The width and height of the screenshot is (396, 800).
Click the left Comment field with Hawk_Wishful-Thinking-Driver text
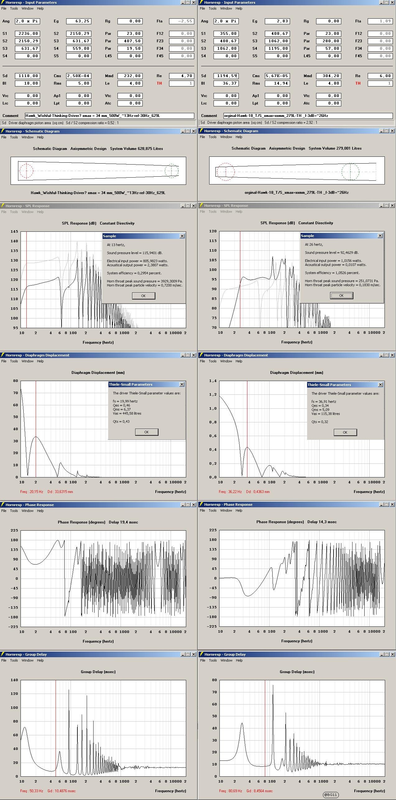109,116
